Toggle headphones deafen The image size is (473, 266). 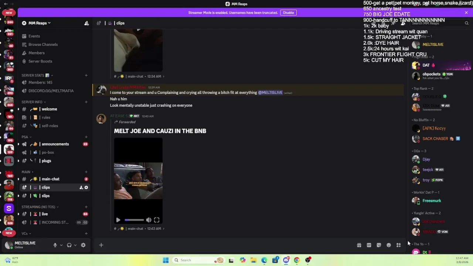69,245
